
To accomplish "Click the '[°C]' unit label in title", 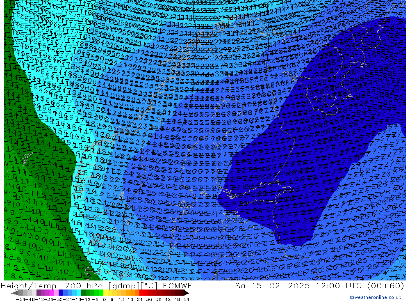I will click(149, 286).
